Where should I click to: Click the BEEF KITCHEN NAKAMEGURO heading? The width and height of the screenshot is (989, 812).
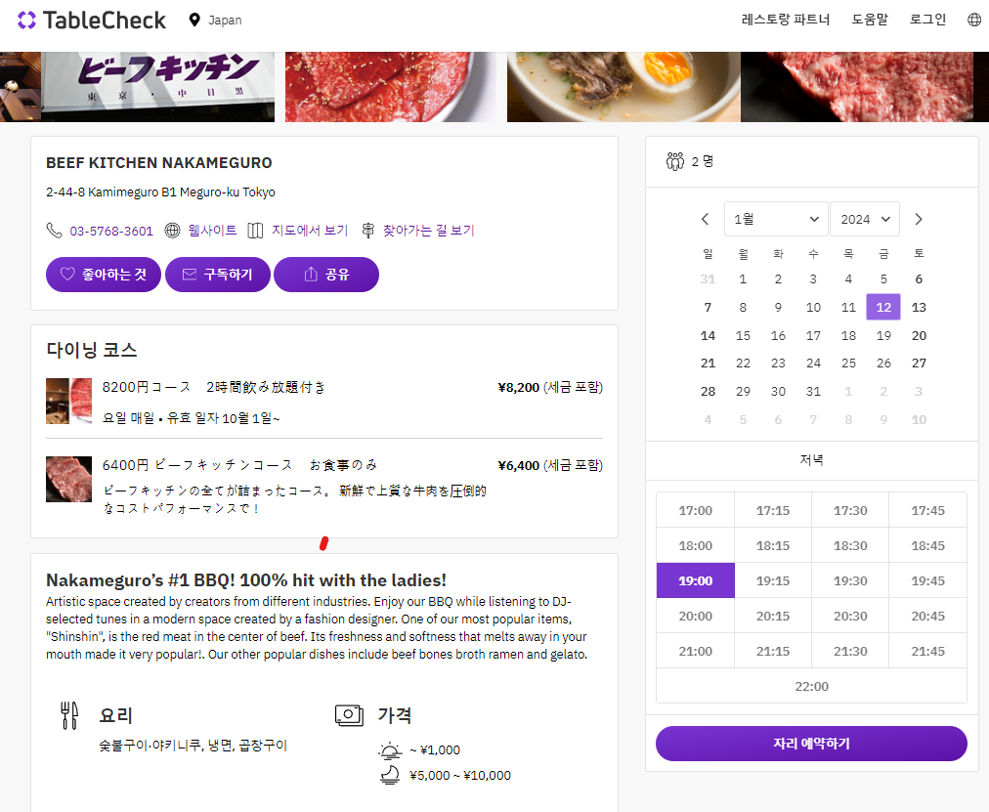tap(159, 162)
